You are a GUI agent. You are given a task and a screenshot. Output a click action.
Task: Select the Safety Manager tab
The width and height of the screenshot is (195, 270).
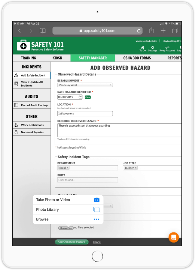tap(93, 58)
